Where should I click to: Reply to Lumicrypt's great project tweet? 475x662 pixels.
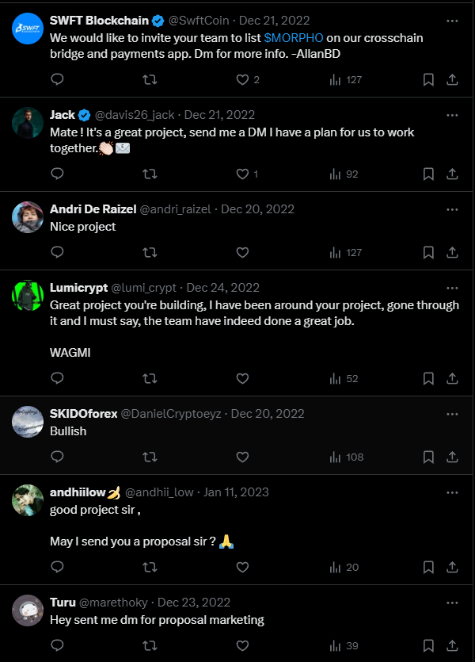(x=57, y=378)
